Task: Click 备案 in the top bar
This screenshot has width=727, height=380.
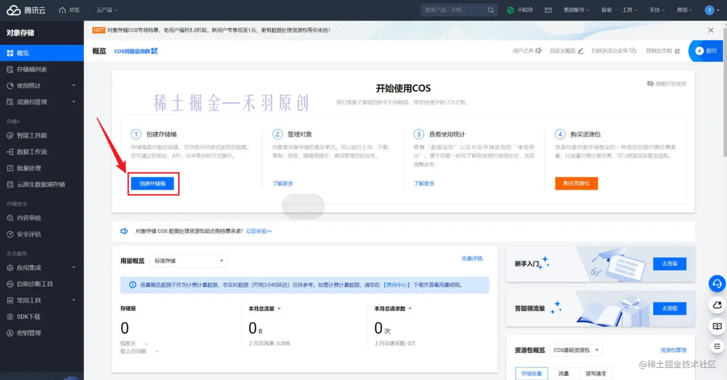Action: pyautogui.click(x=606, y=10)
